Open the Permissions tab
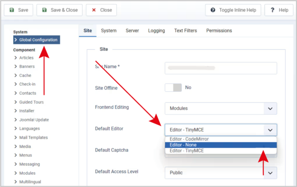 tap(219, 31)
